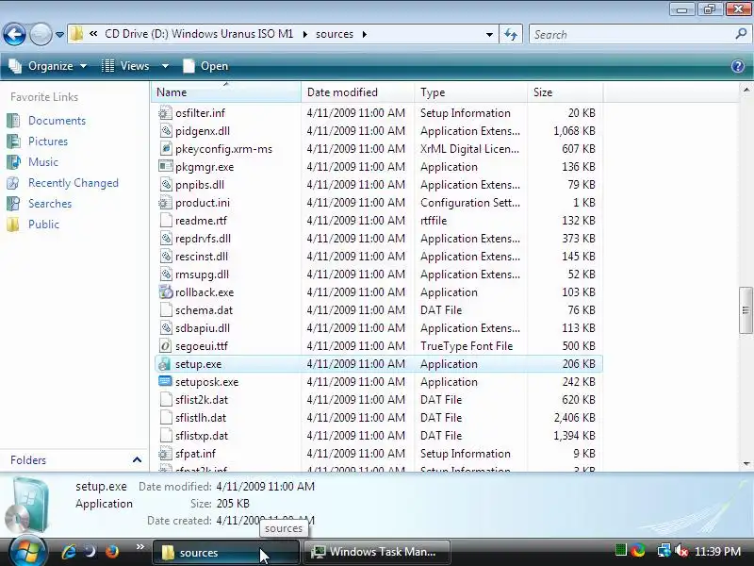Viewport: 754px width, 566px height.
Task: Open Recently Changed favorite link
Action: (x=74, y=183)
